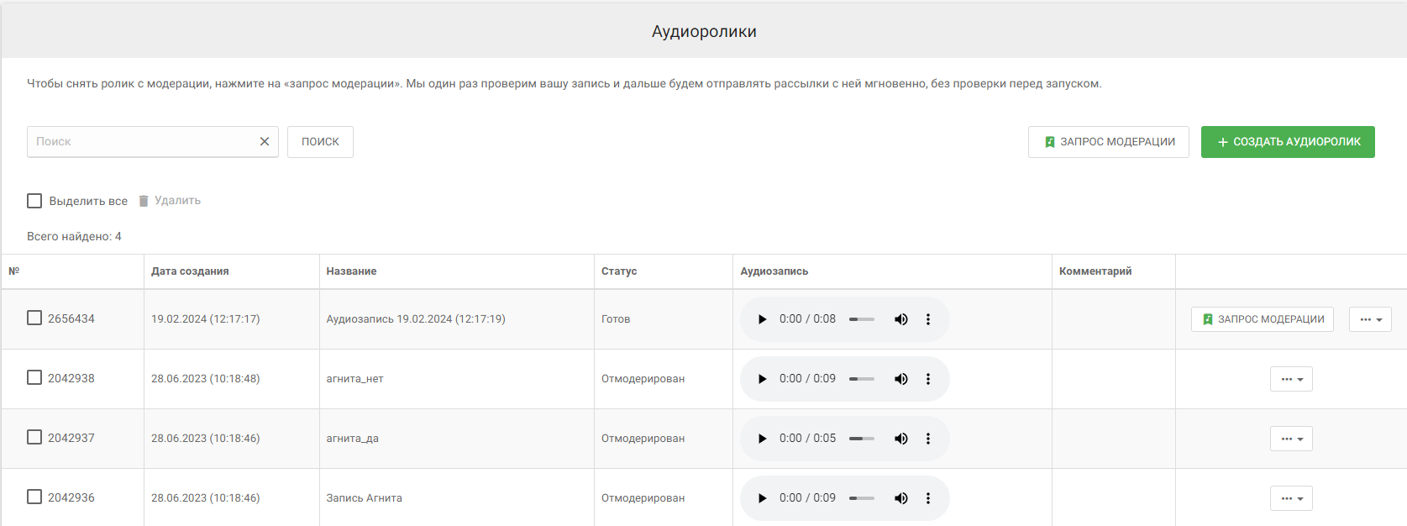Check the box for record 2042937
The width and height of the screenshot is (1407, 526).
(34, 437)
